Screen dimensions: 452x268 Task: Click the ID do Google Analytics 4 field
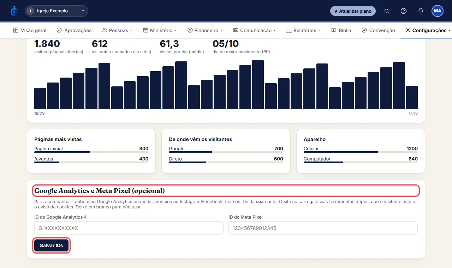(x=129, y=228)
